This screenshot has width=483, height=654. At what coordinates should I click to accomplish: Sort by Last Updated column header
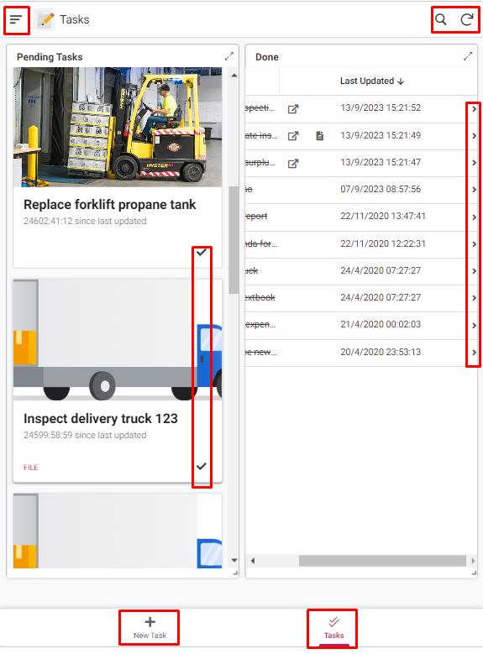point(371,81)
